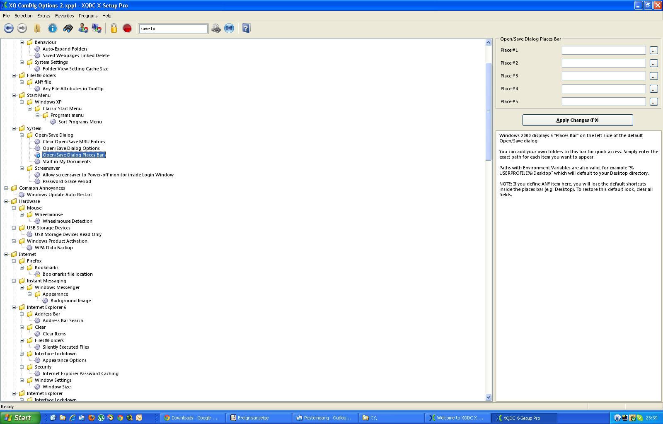Collapse the Internet Explorer 6 node
663x424 pixels.
click(14, 307)
